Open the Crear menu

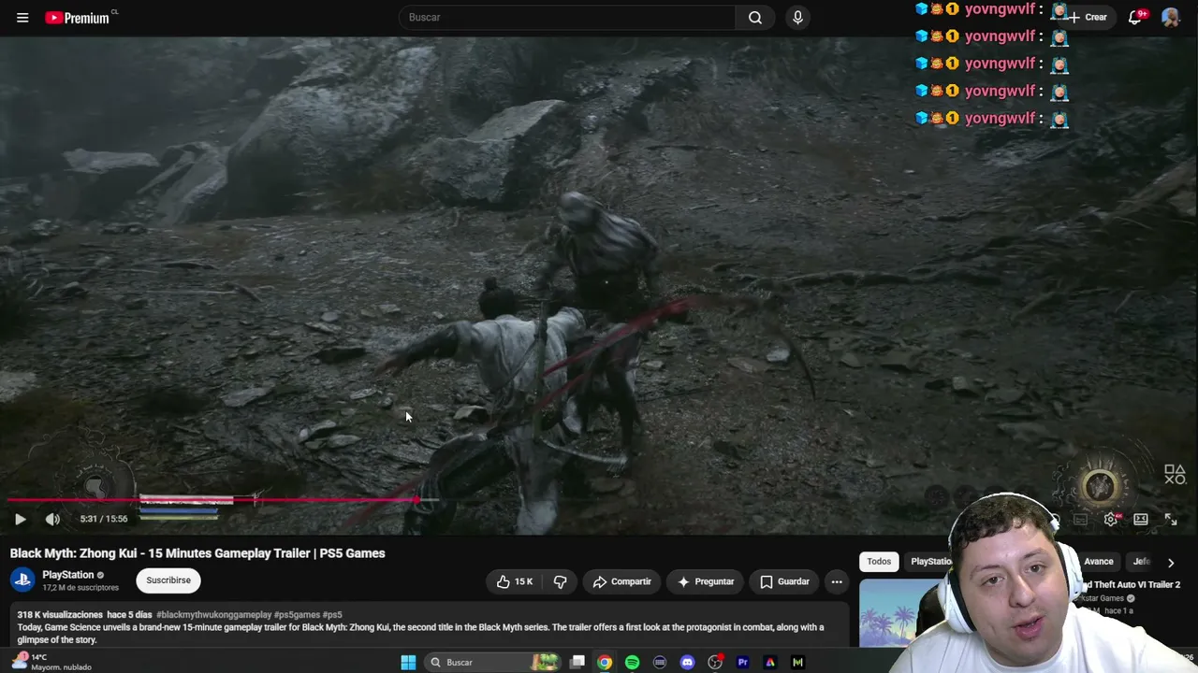tap(1088, 17)
